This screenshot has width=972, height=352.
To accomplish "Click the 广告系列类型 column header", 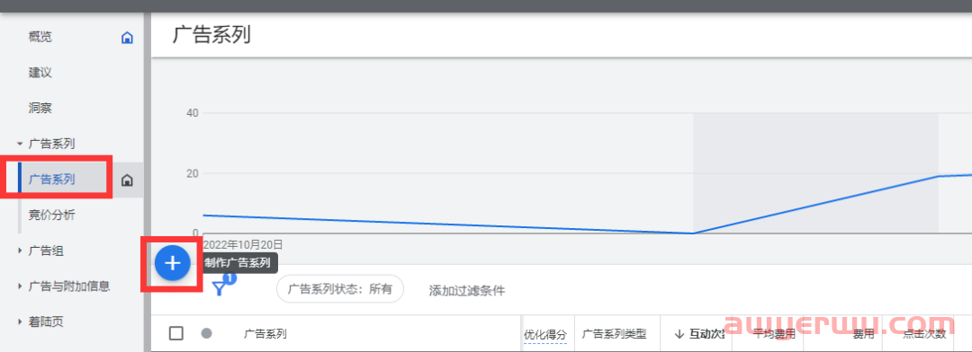I will [615, 334].
